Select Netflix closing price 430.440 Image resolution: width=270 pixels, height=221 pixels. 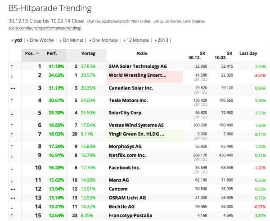226,155
